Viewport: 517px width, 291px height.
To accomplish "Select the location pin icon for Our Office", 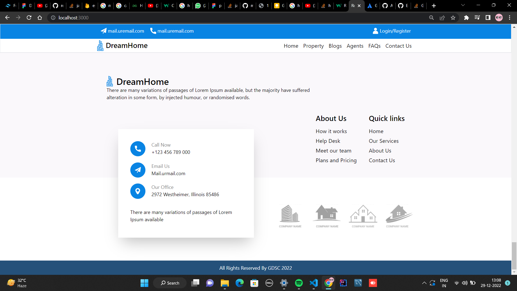I will (138, 191).
